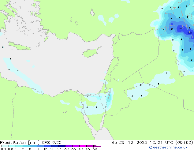
Task: Click the 0.5–1 mm legend swatch
Action: tap(12, 146)
